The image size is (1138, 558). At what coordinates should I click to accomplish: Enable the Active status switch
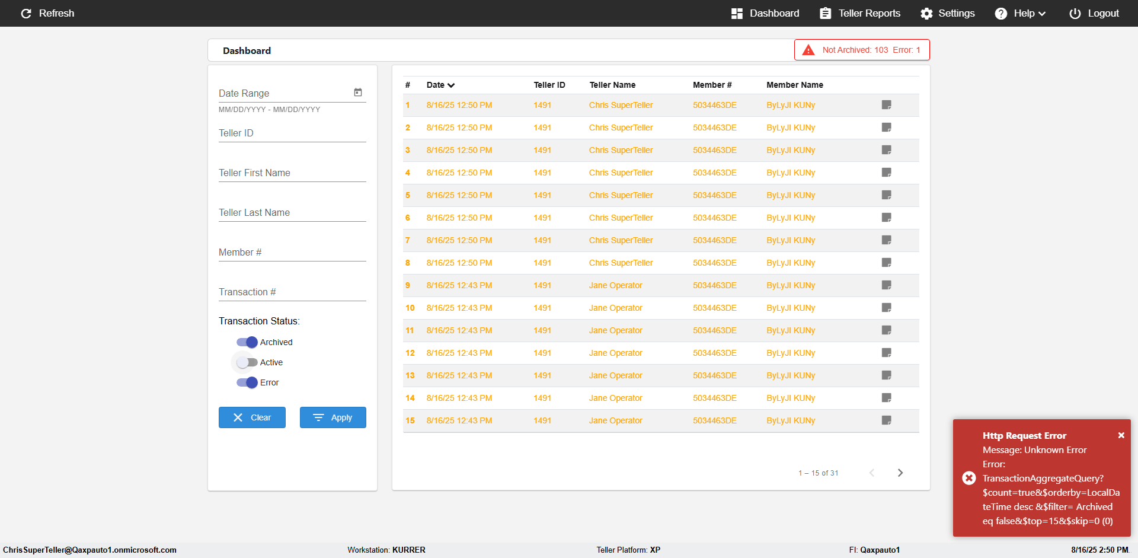(x=247, y=362)
